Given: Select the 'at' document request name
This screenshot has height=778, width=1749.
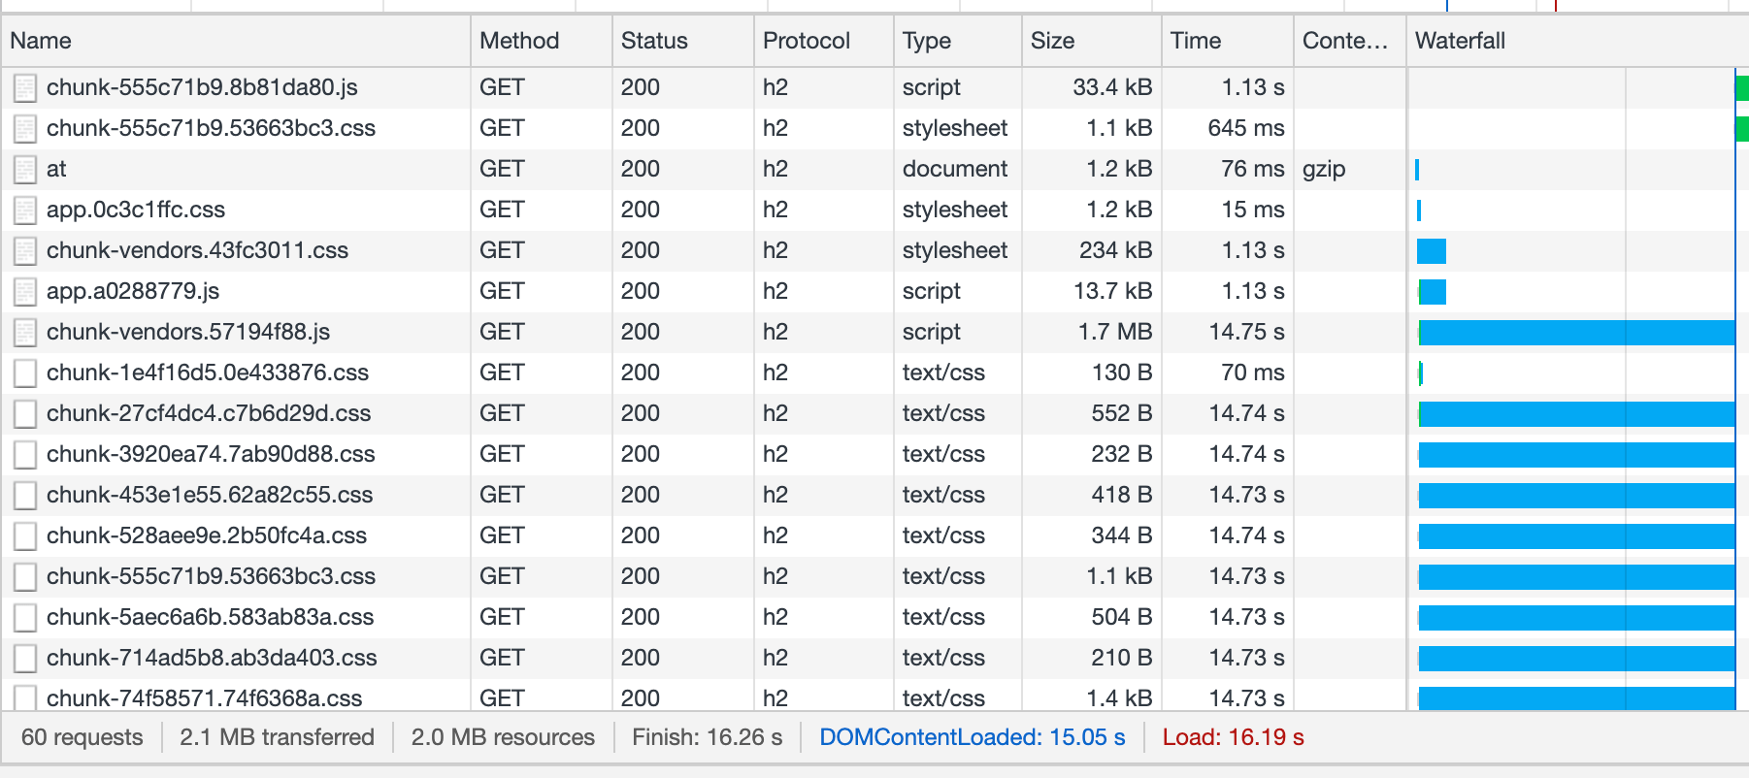Looking at the screenshot, I should (56, 169).
